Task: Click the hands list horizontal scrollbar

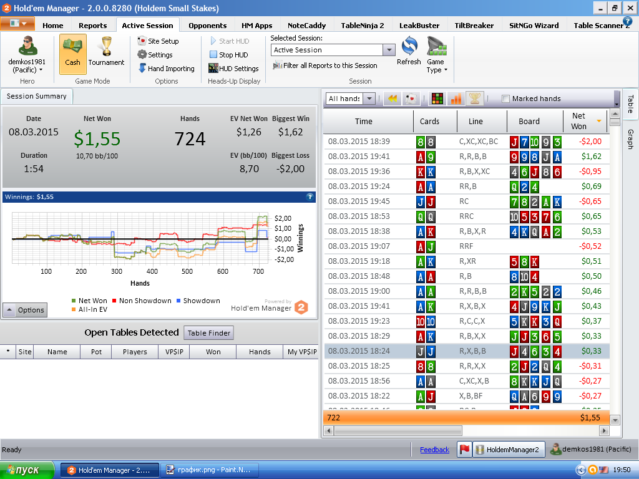Action: coord(398,430)
